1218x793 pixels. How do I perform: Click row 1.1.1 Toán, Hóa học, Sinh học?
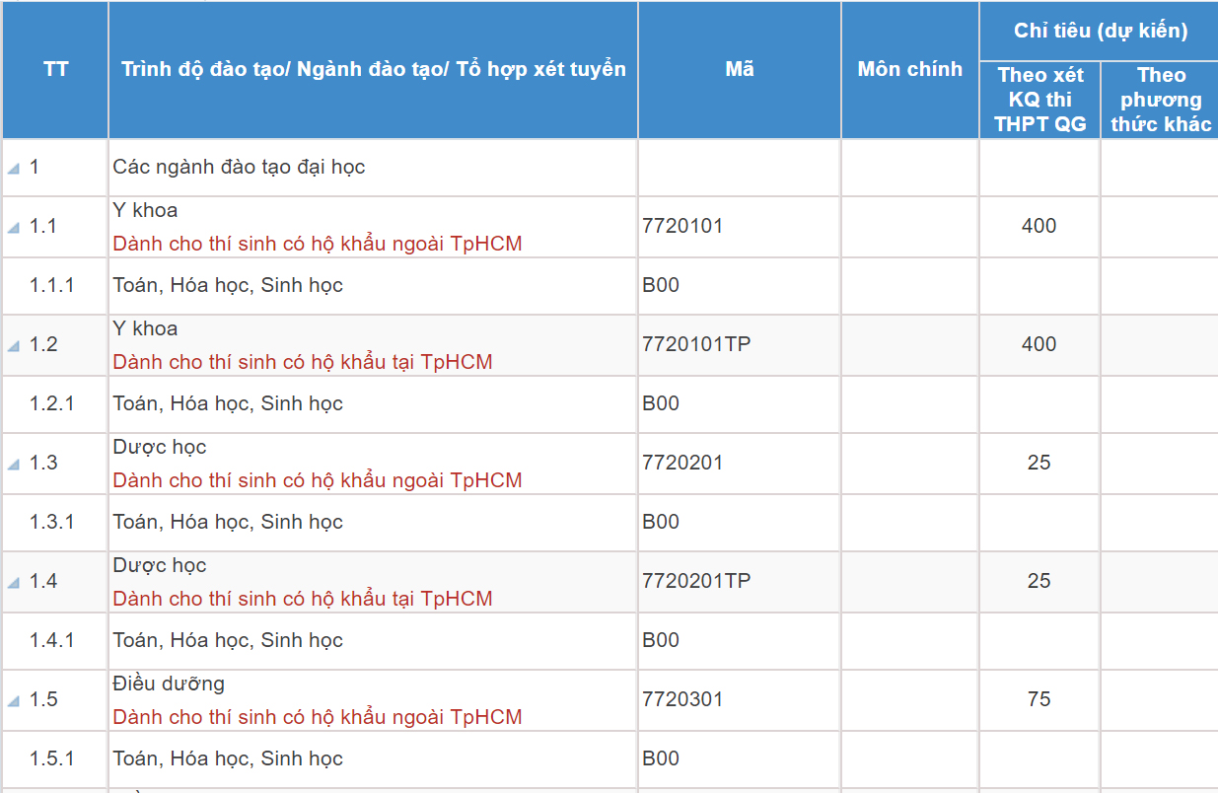(x=228, y=286)
